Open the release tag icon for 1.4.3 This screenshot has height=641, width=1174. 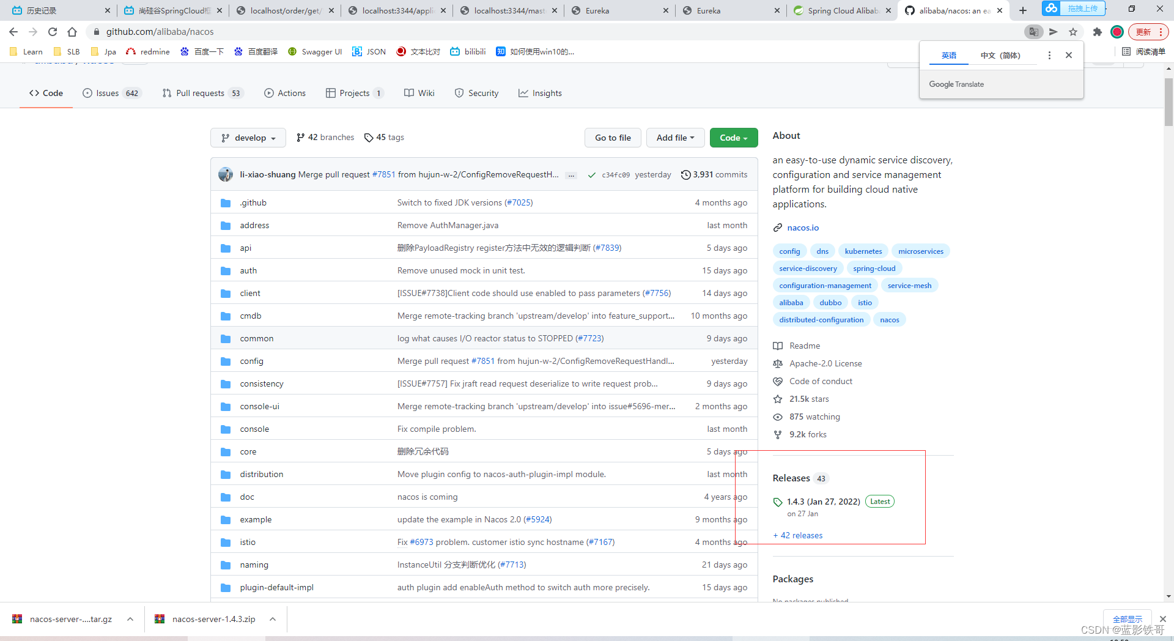[778, 502]
